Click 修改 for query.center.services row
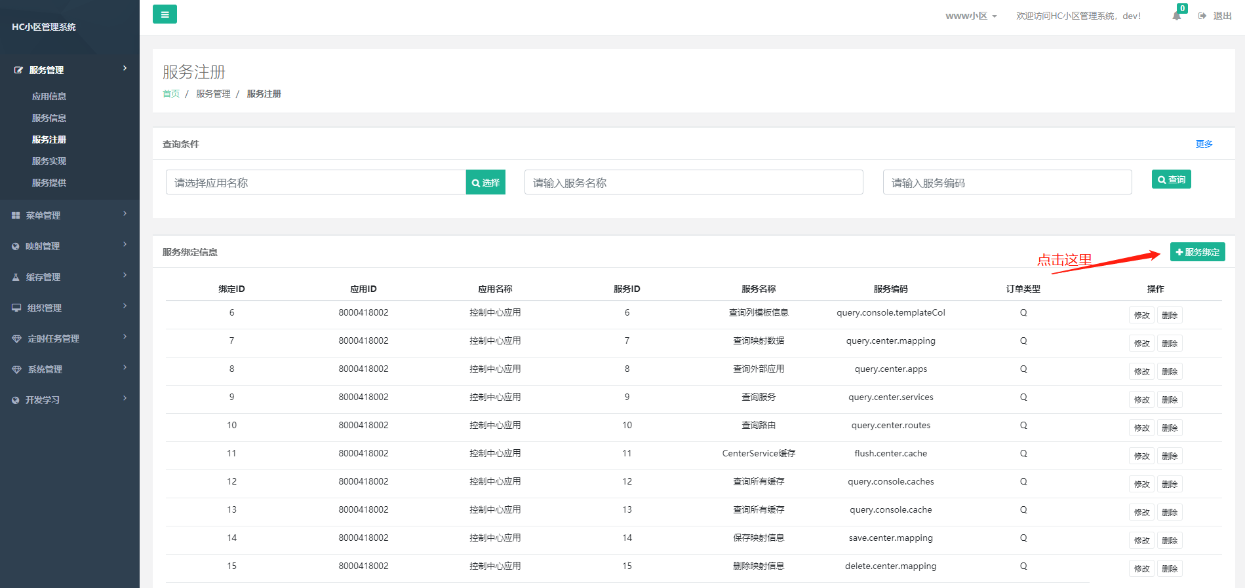Viewport: 1245px width, 588px height. pos(1141,399)
